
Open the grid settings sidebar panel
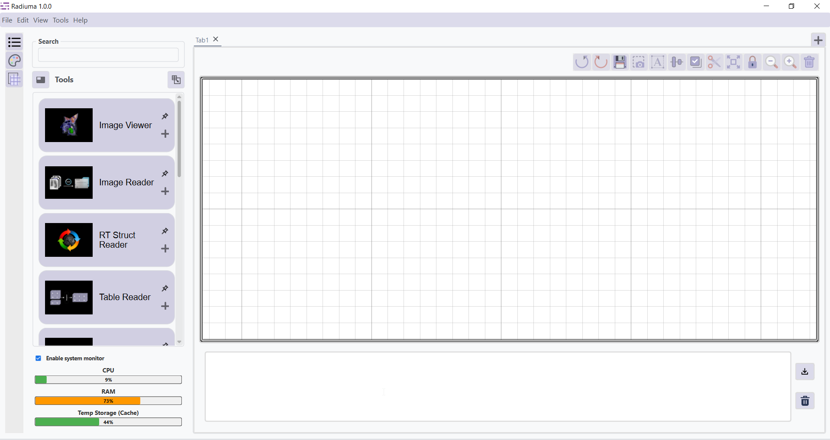[14, 79]
